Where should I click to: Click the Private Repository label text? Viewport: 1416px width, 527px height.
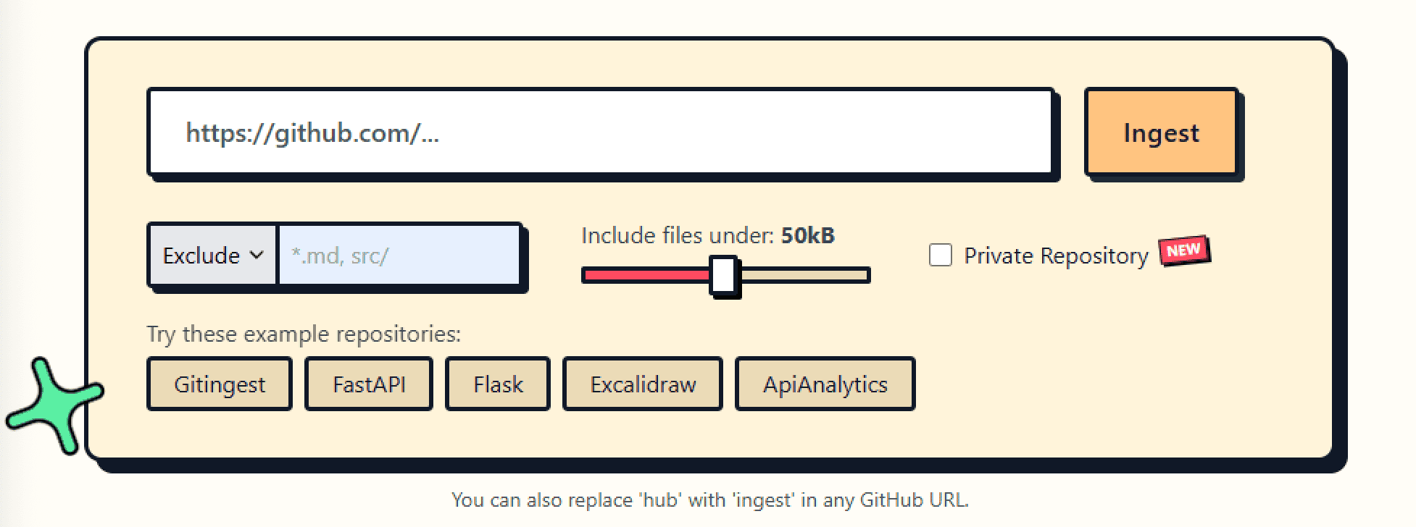coord(1055,256)
